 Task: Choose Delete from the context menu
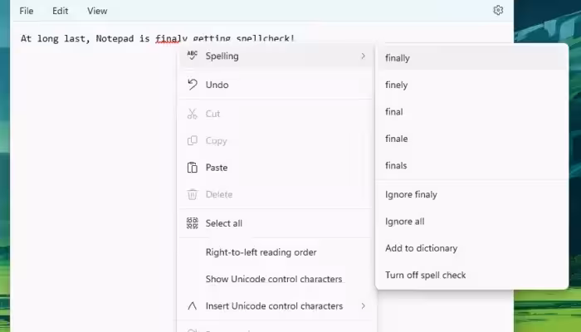pyautogui.click(x=276, y=194)
